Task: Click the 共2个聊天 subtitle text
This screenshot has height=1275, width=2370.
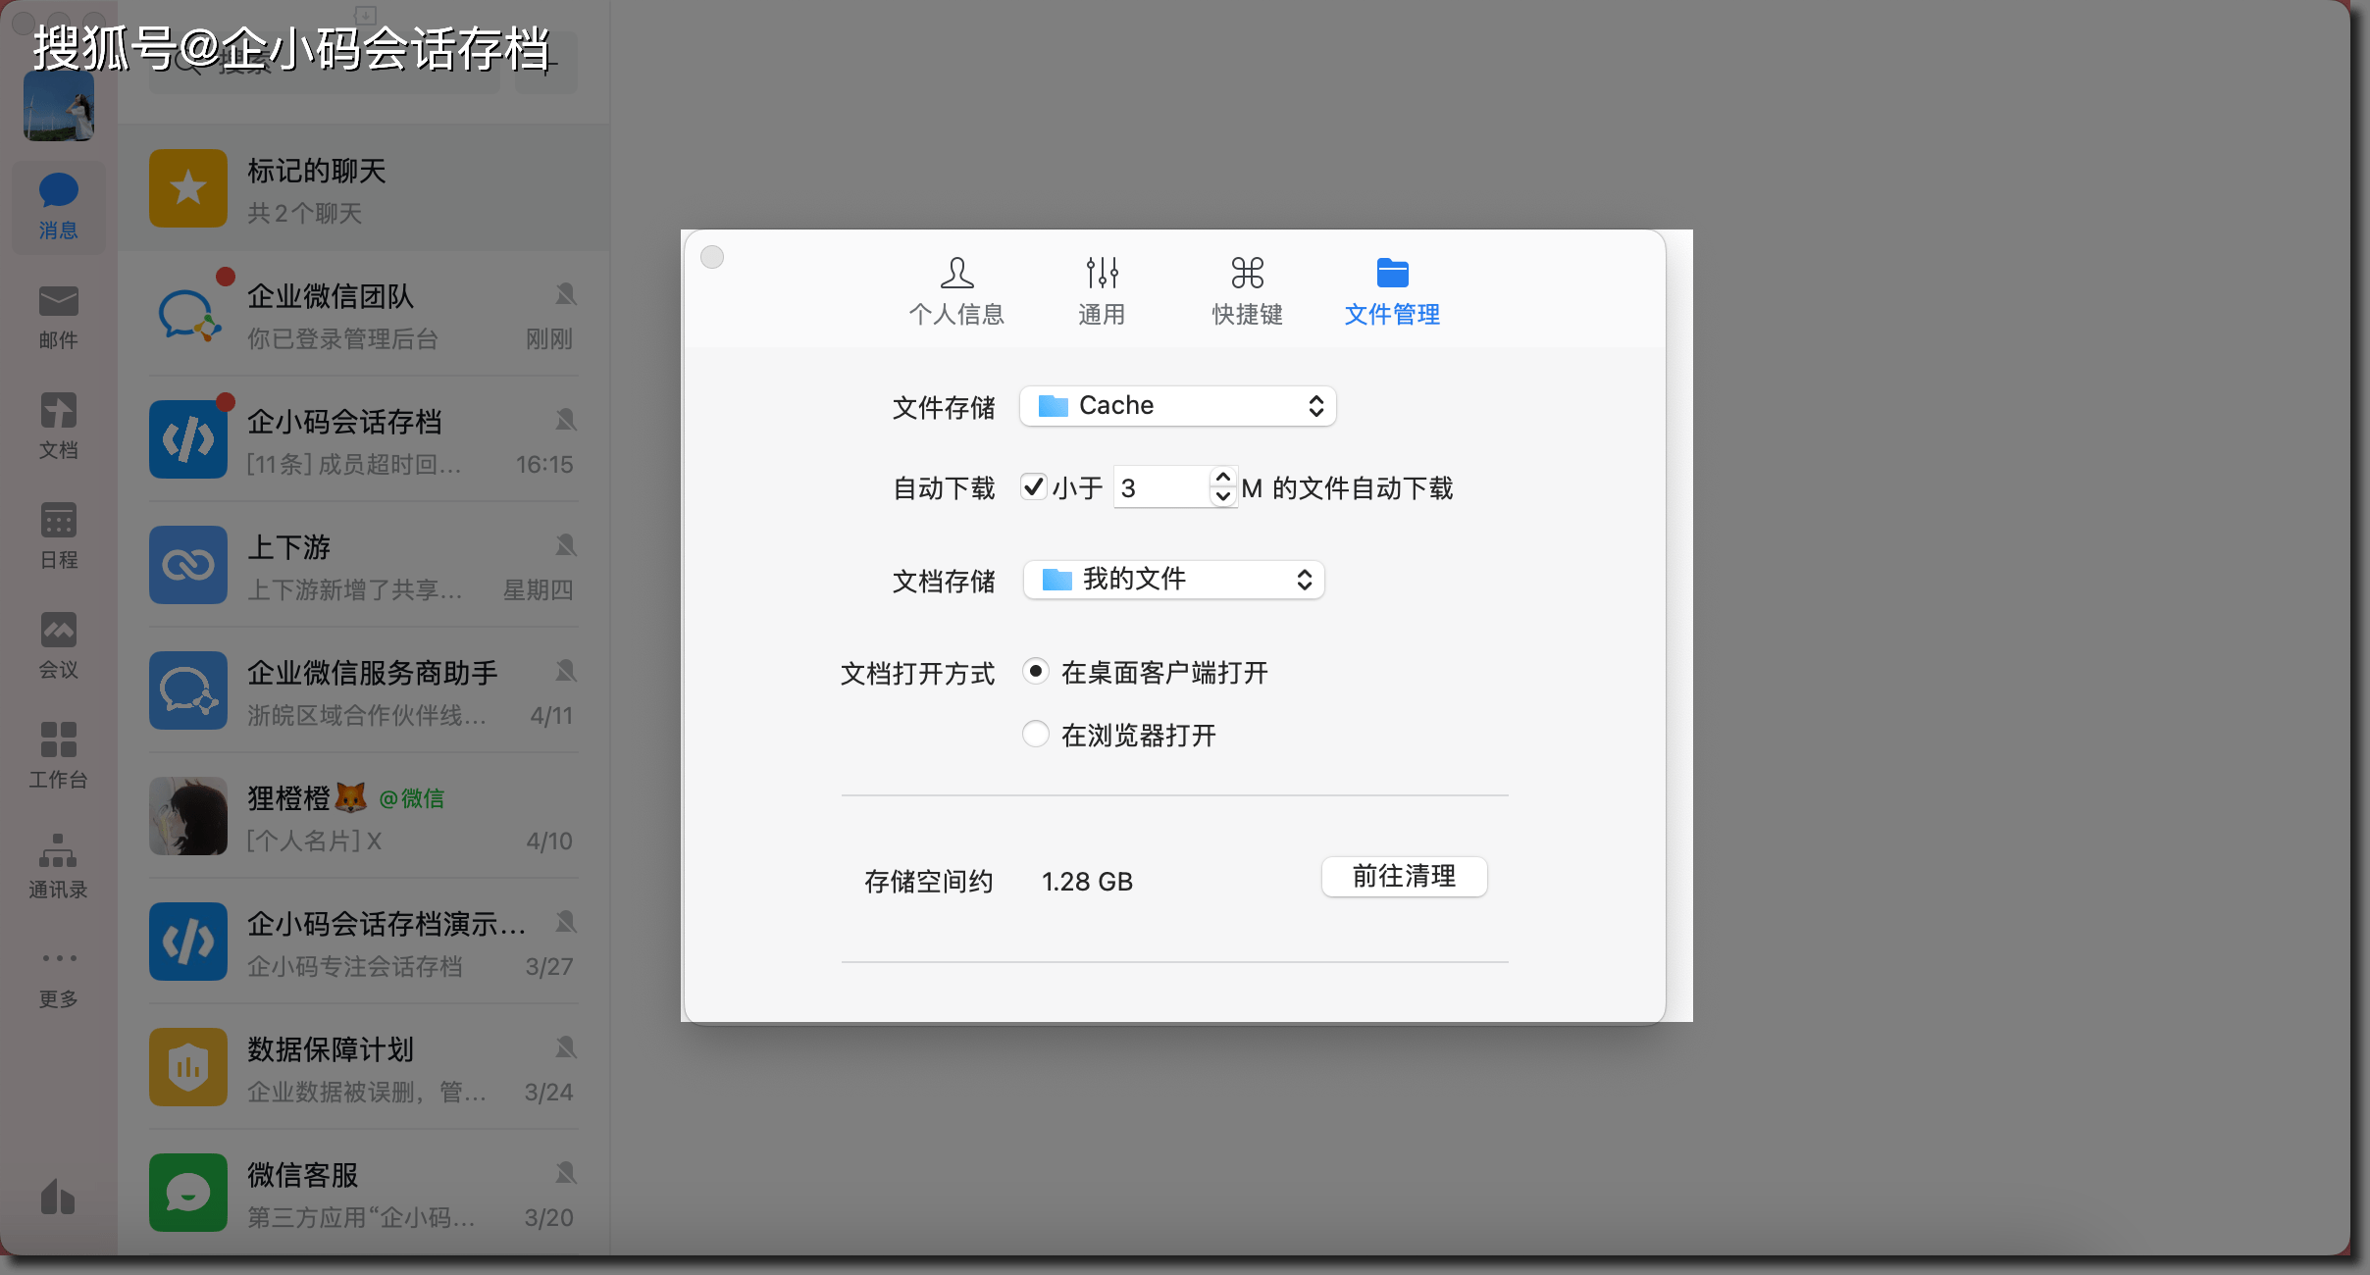Action: click(x=304, y=213)
